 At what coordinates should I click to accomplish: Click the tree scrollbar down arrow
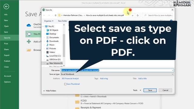tap(64, 66)
